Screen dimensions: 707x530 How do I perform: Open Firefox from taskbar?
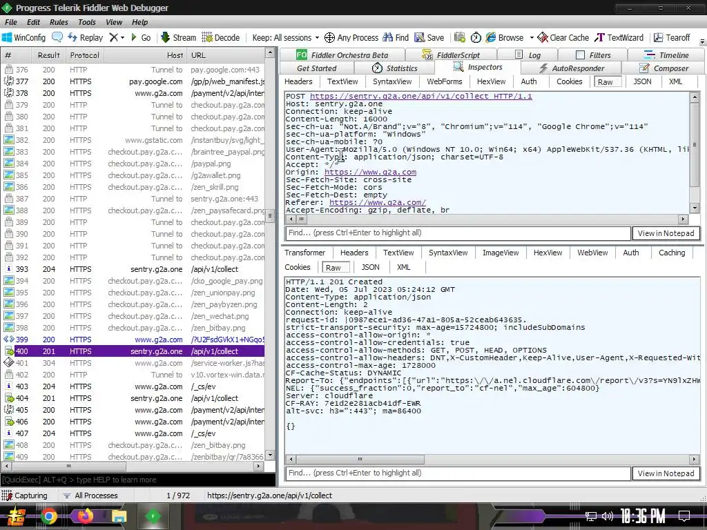85,516
